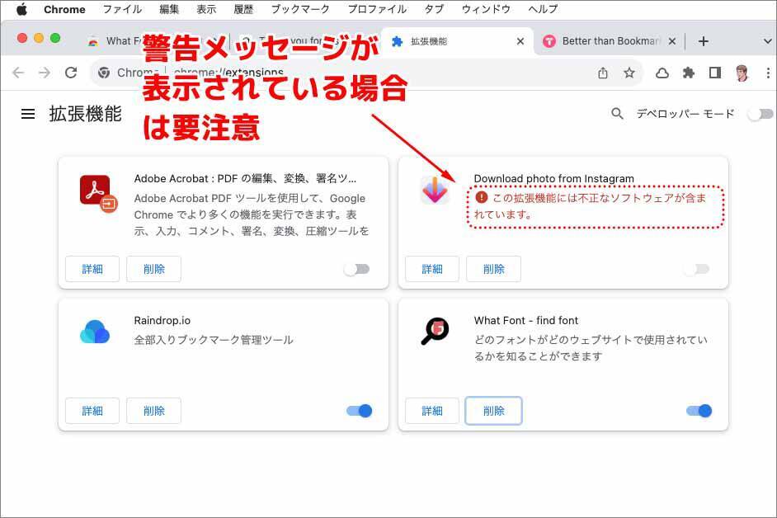Open a new tab with plus button

tap(703, 41)
